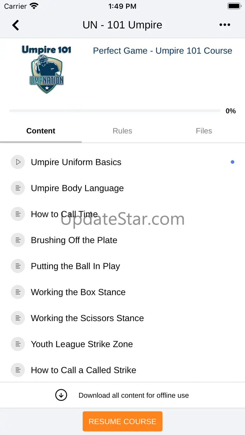The height and width of the screenshot is (435, 245).
Task: Click the course progress bar
Action: tap(115, 111)
